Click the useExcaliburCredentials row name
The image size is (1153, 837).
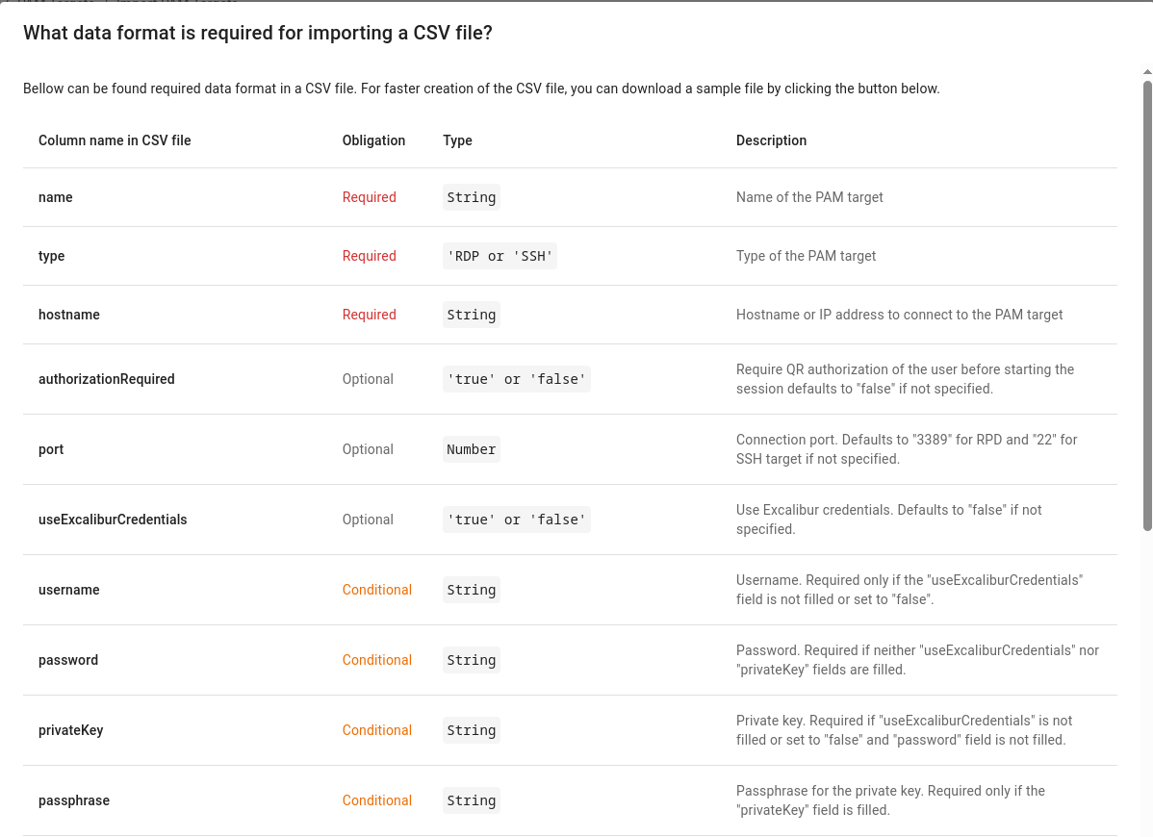click(x=113, y=520)
